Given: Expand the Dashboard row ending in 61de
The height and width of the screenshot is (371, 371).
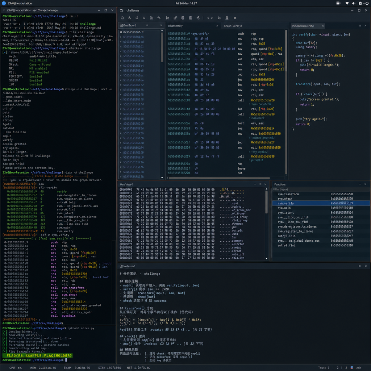Looking at the screenshot, I should tap(121, 56).
